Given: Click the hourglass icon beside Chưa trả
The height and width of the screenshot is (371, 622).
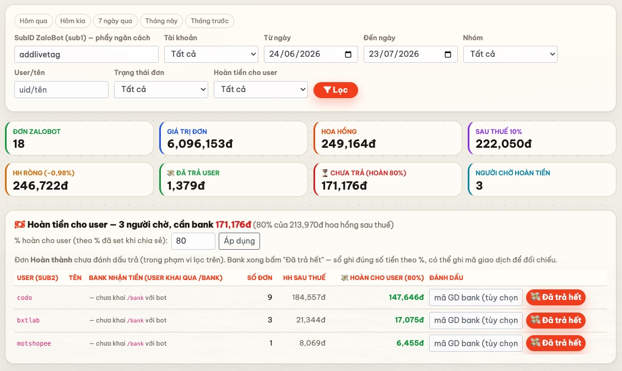Looking at the screenshot, I should click(325, 173).
